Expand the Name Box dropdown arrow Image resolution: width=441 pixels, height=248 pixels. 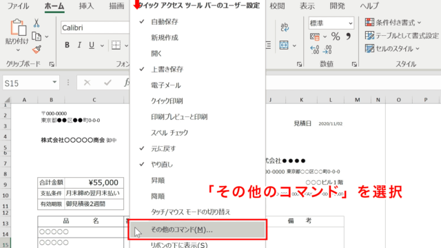coord(54,82)
